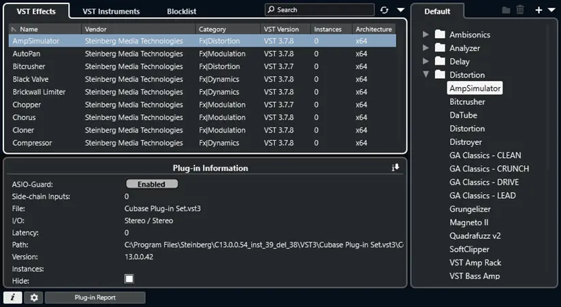Click the Plug-in Report button
561x307 pixels.
click(x=95, y=297)
